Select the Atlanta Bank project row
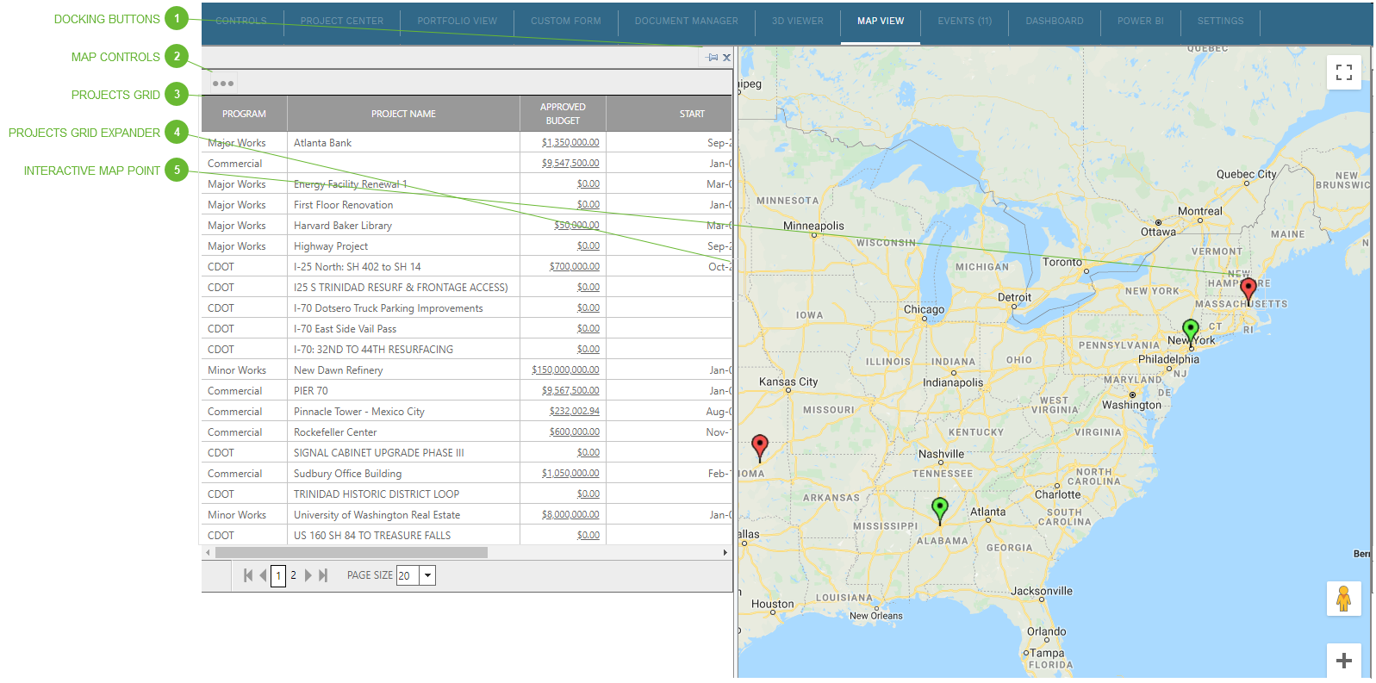 467,143
